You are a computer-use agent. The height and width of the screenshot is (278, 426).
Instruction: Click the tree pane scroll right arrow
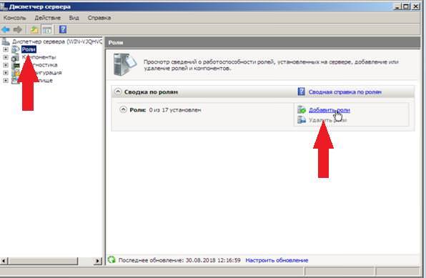pyautogui.click(x=98, y=261)
